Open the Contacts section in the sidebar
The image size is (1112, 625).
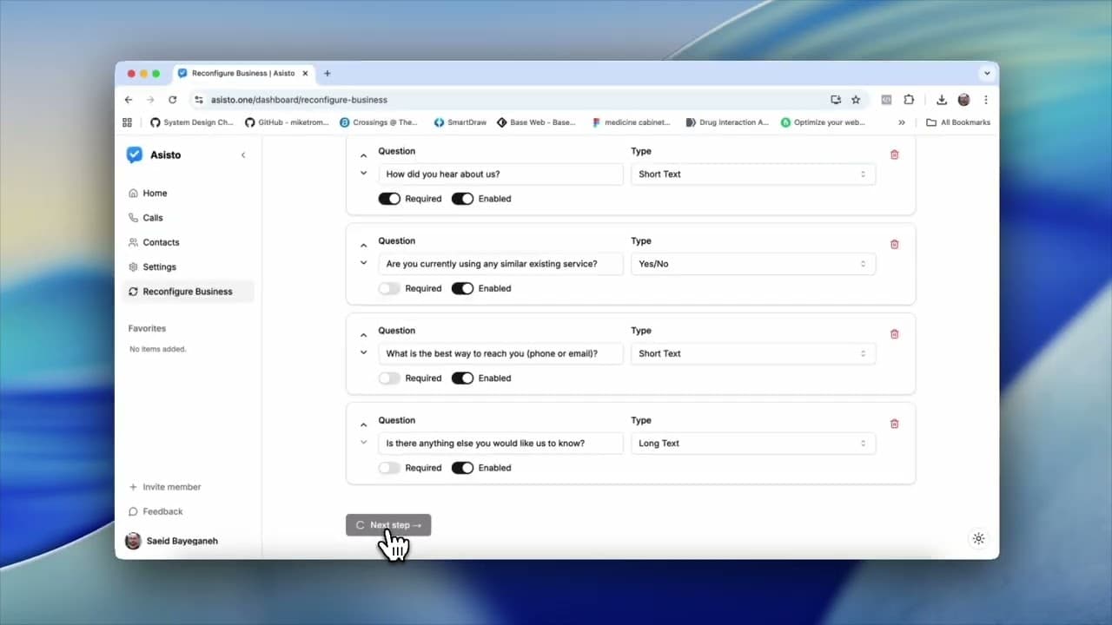coord(160,242)
